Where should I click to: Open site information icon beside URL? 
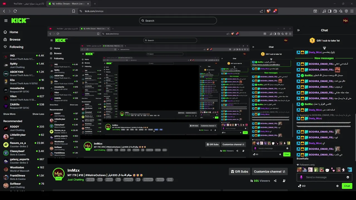tap(81, 11)
